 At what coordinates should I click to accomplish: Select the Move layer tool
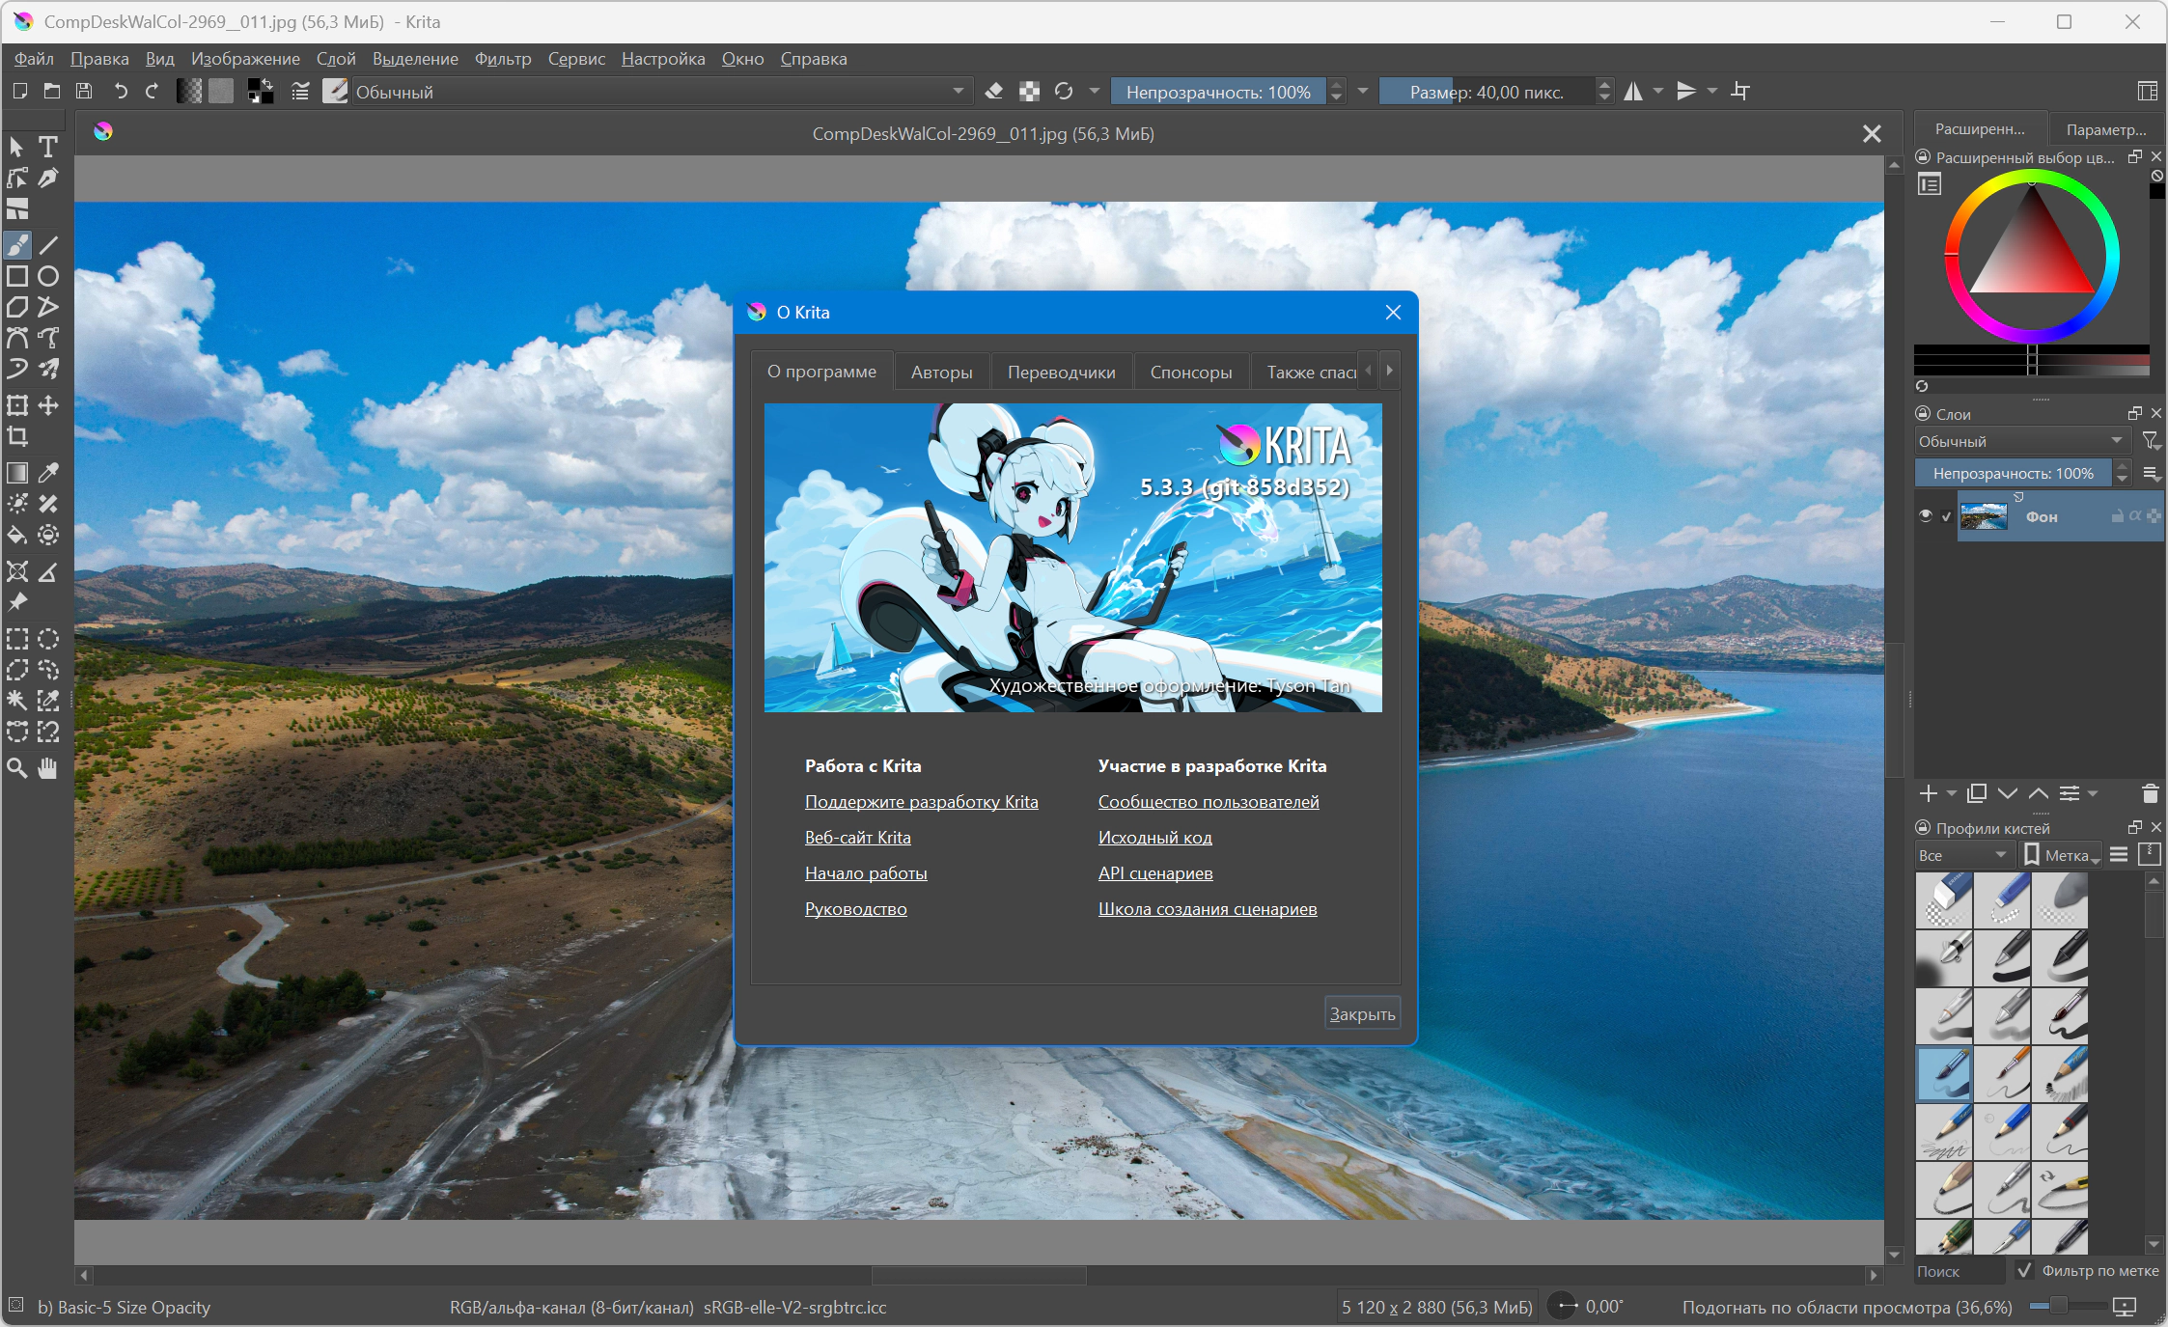tap(48, 405)
